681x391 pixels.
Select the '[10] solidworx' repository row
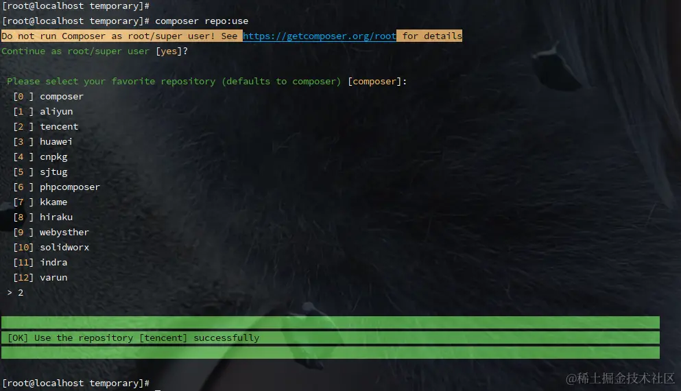click(x=51, y=247)
